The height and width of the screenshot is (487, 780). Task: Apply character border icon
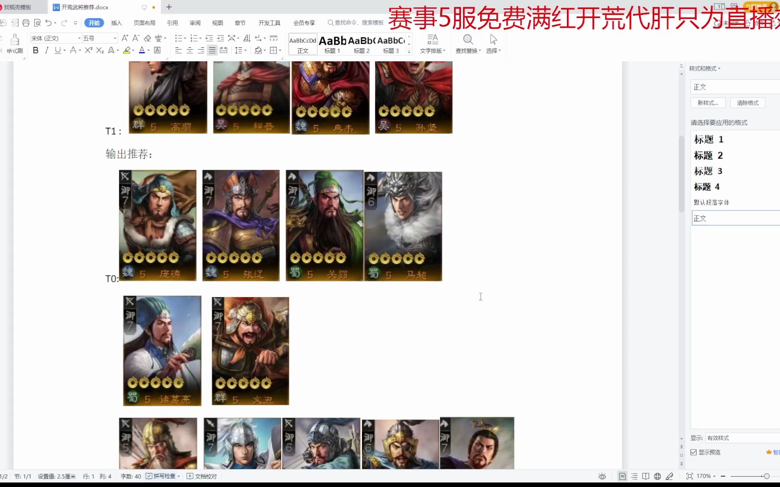tap(158, 51)
